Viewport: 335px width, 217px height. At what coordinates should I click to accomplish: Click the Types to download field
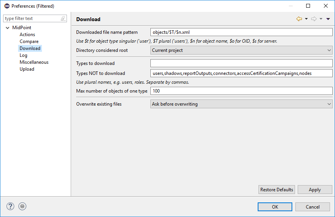(241, 63)
